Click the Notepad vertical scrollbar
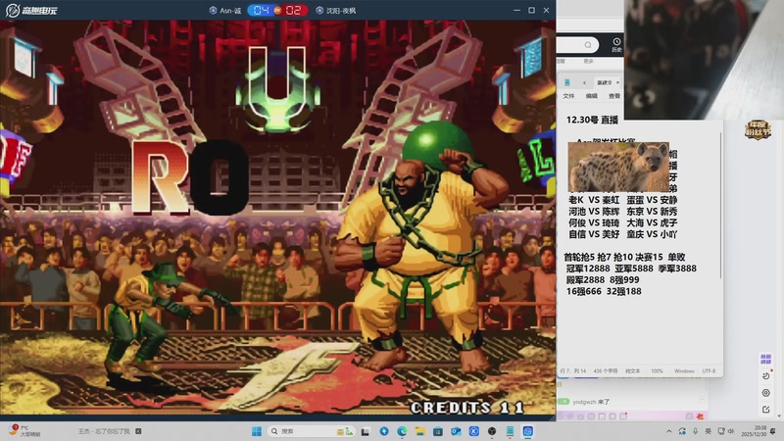The width and height of the screenshot is (784, 441). click(720, 205)
